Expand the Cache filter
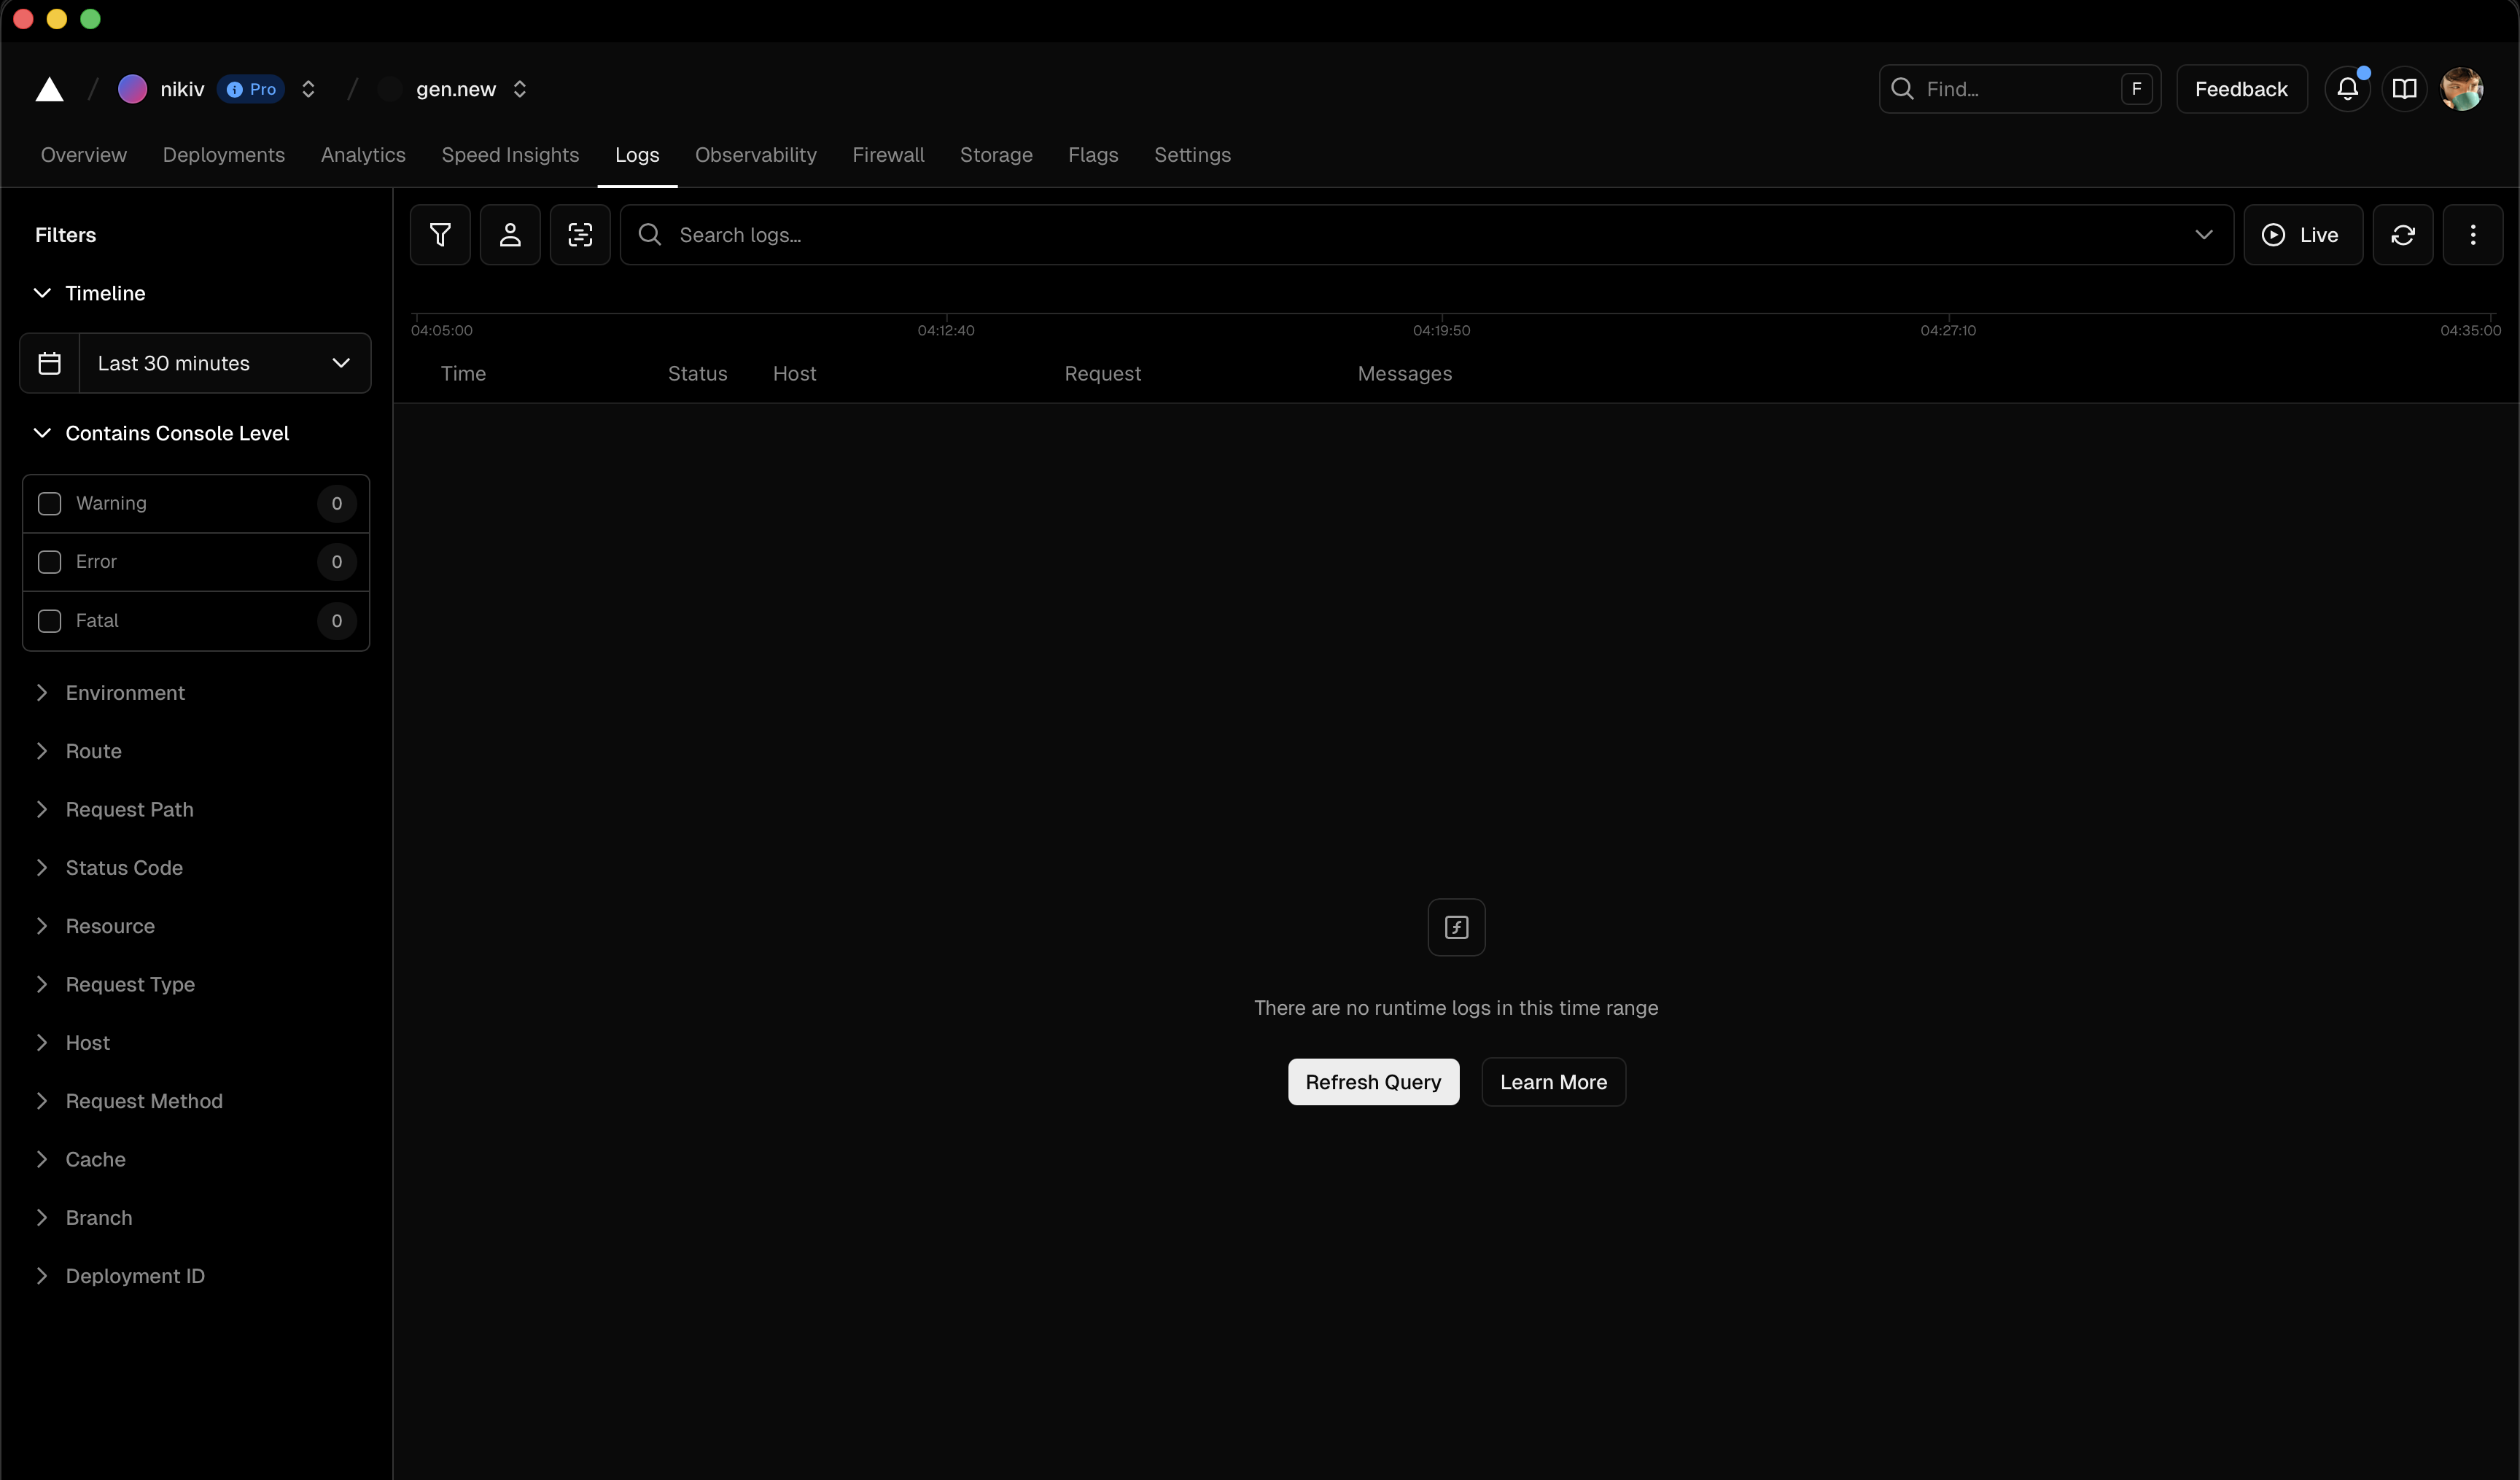 click(x=80, y=1159)
